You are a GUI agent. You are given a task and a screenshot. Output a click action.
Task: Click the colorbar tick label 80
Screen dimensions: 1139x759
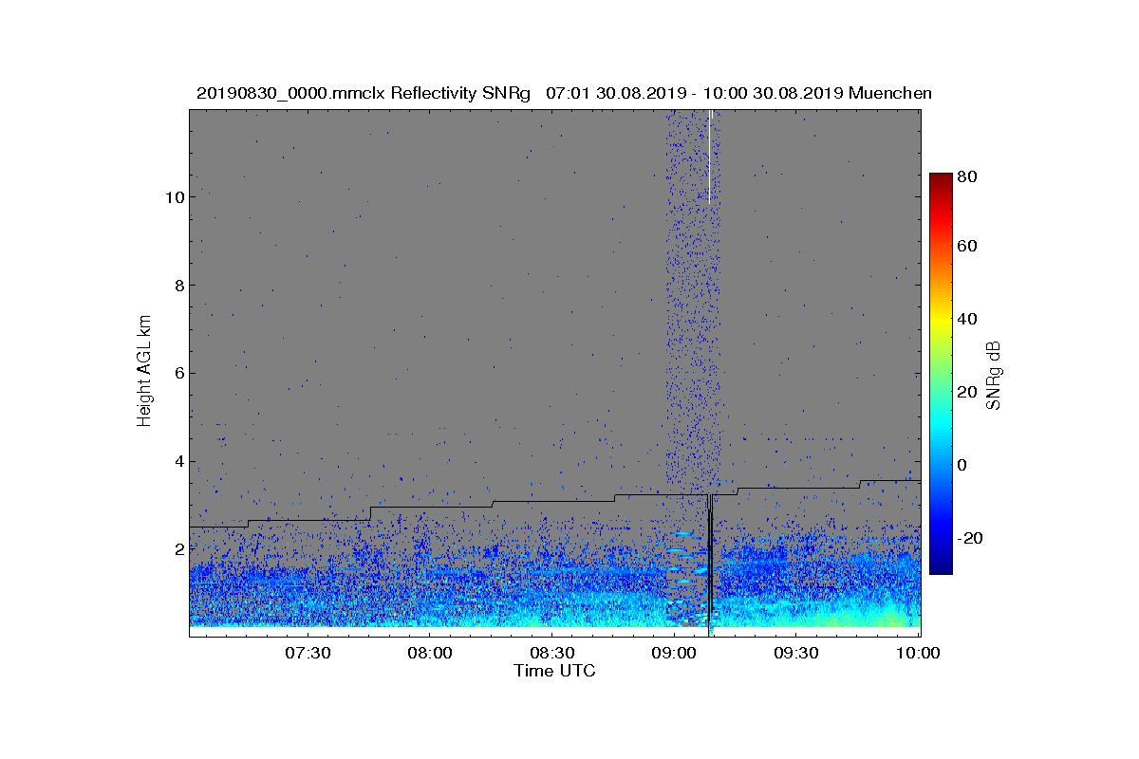pyautogui.click(x=968, y=176)
